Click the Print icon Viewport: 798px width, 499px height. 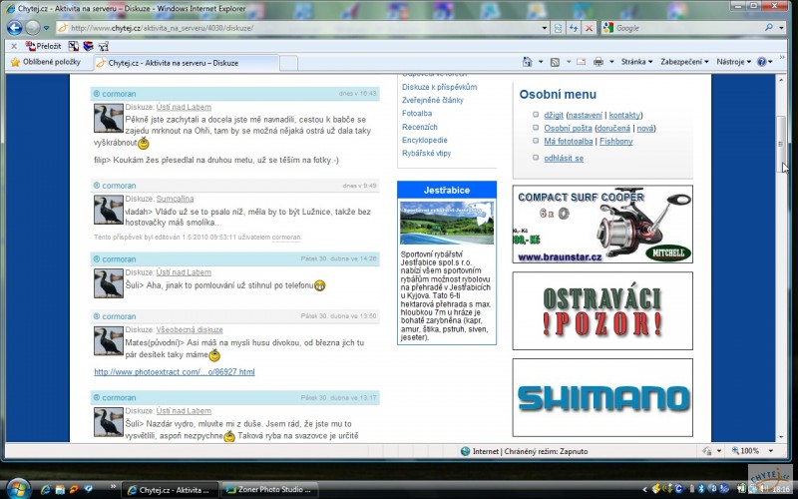[x=598, y=62]
